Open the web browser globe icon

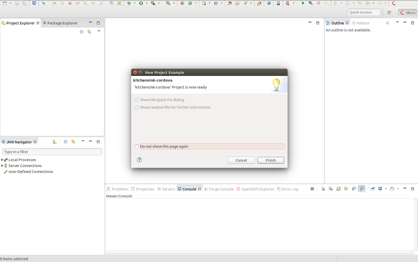tap(269, 3)
